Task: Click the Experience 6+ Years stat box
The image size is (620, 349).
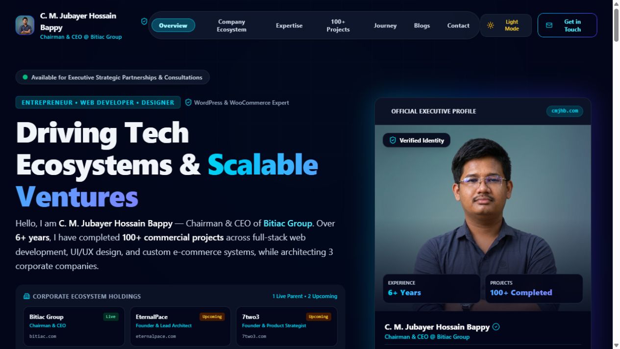Action: point(432,289)
